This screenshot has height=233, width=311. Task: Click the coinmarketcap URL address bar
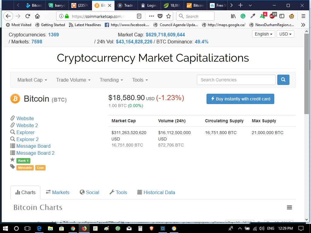(x=99, y=16)
